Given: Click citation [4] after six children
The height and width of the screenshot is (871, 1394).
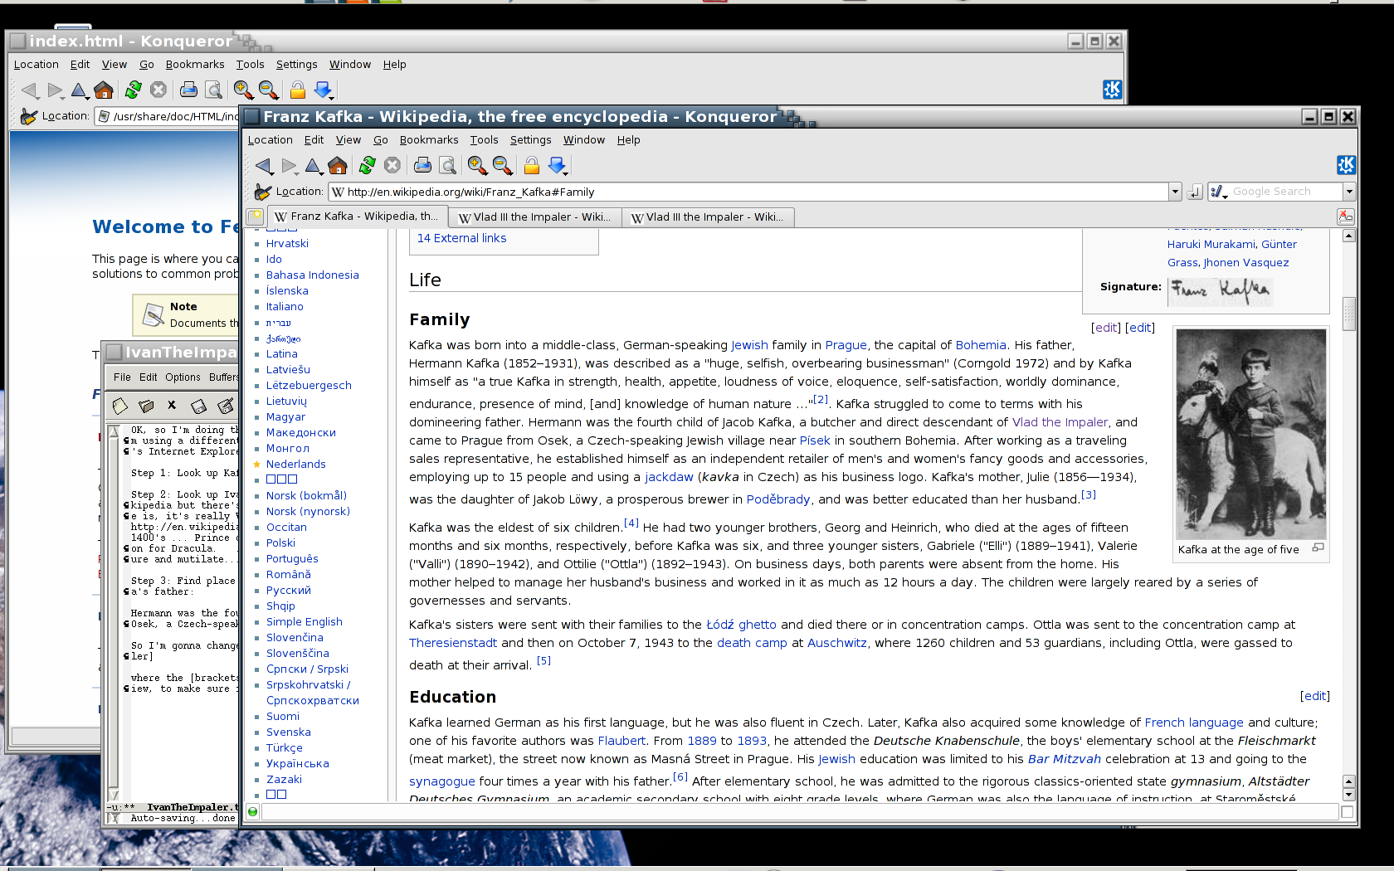Looking at the screenshot, I should [x=631, y=523].
